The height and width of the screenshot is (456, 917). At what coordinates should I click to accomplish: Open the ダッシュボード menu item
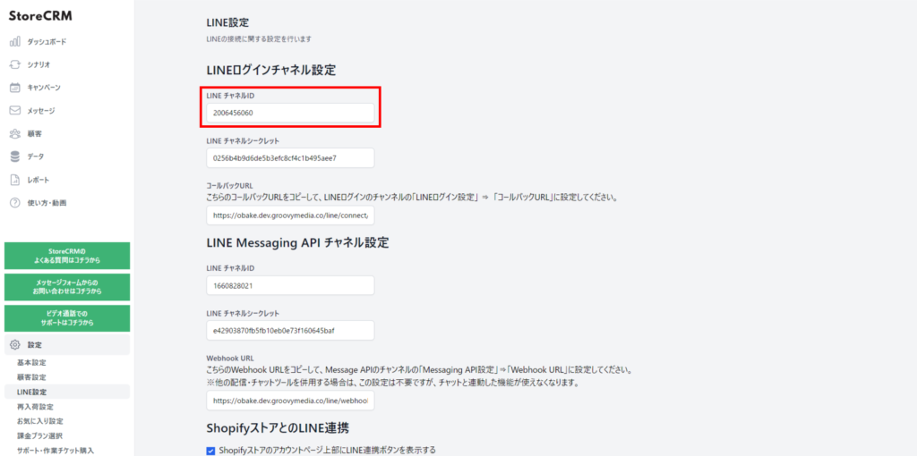tap(47, 42)
